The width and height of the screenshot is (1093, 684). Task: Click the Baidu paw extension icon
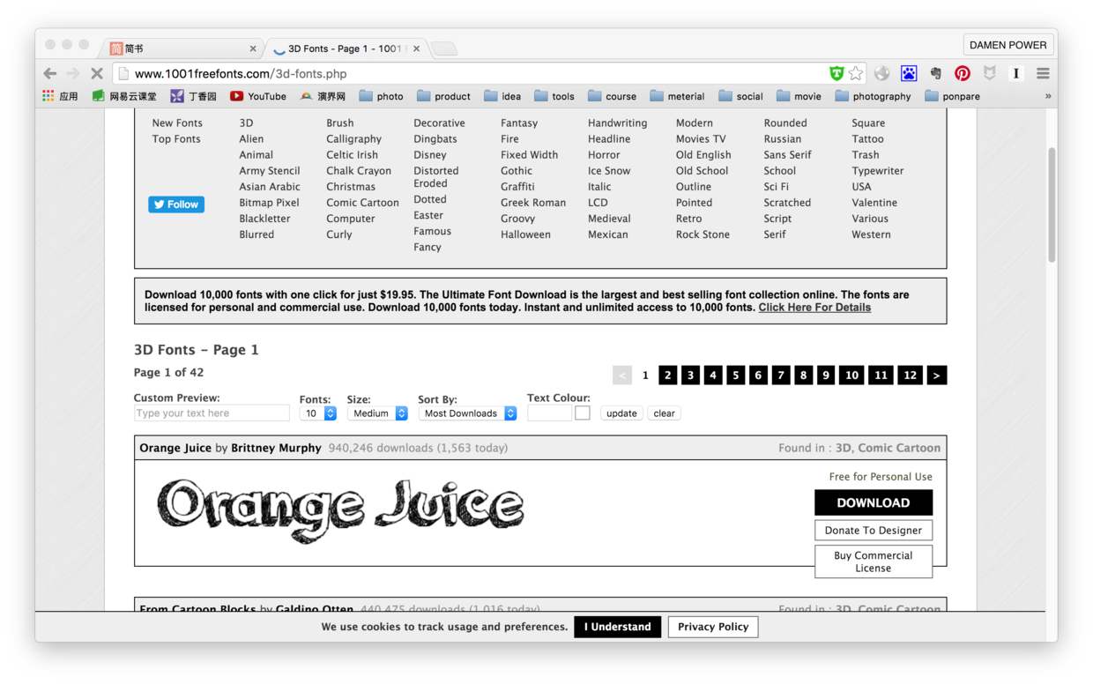click(x=909, y=74)
